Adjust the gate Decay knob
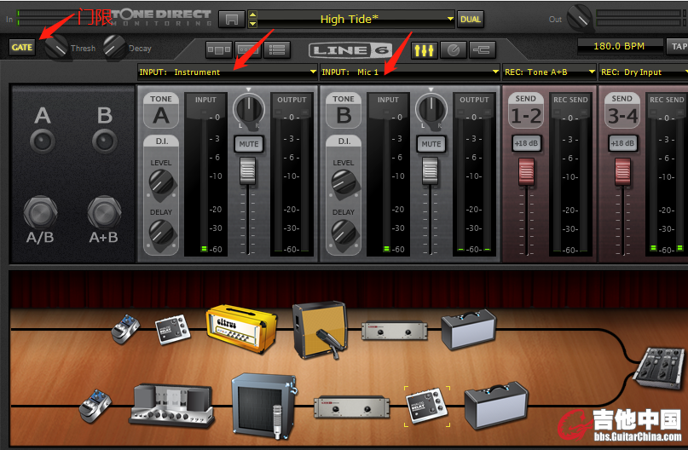This screenshot has width=688, height=450. click(115, 47)
